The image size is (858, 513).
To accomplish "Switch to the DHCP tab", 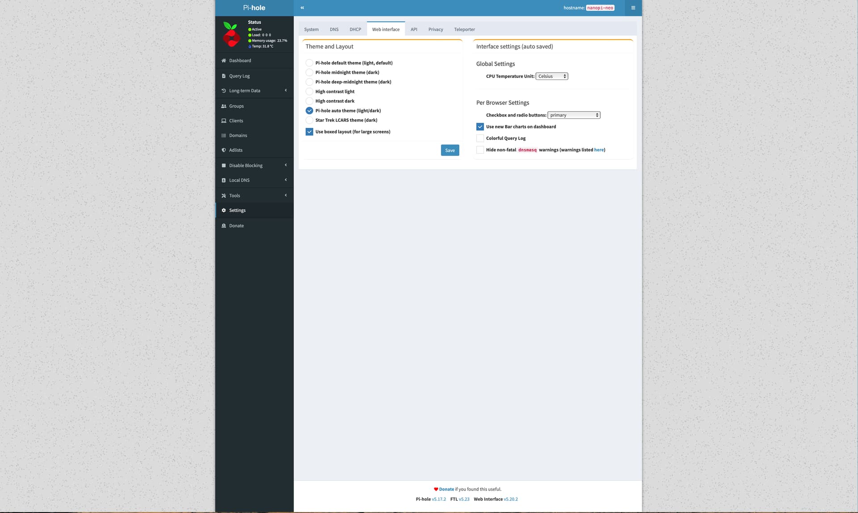I will [355, 29].
